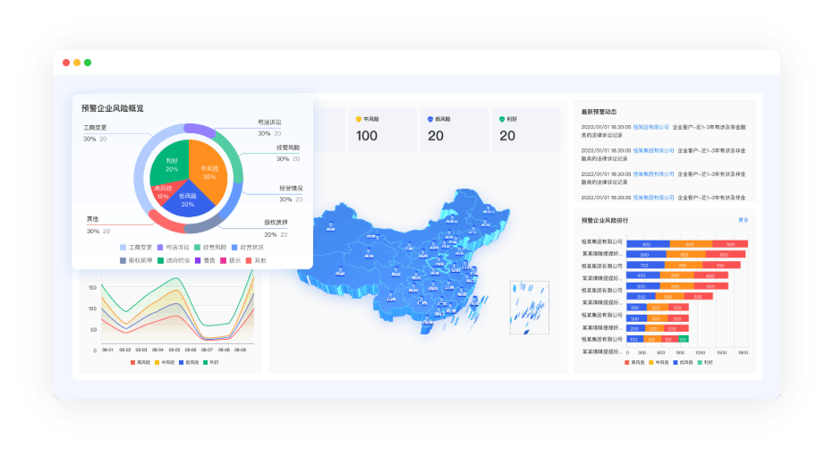This screenshot has height=456, width=834.
Task: Toggle 经营状况 in the pie chart legend
Action: coord(248,247)
